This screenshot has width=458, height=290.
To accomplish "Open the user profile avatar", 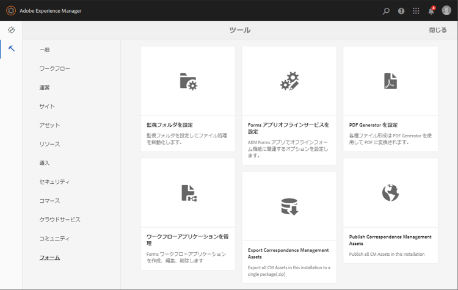I will (446, 10).
